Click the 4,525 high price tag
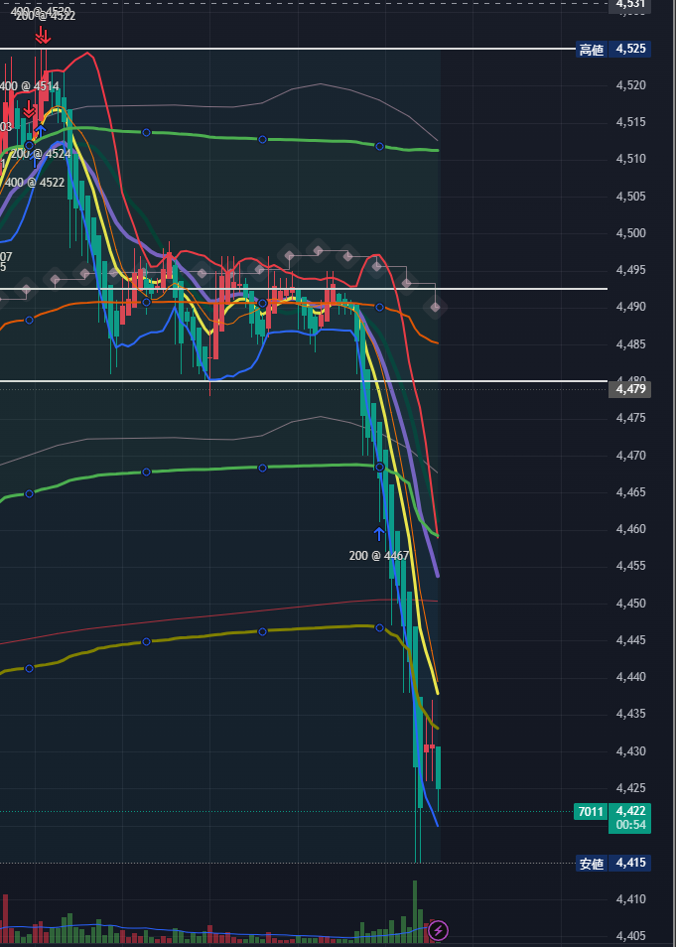The image size is (676, 947). point(630,50)
